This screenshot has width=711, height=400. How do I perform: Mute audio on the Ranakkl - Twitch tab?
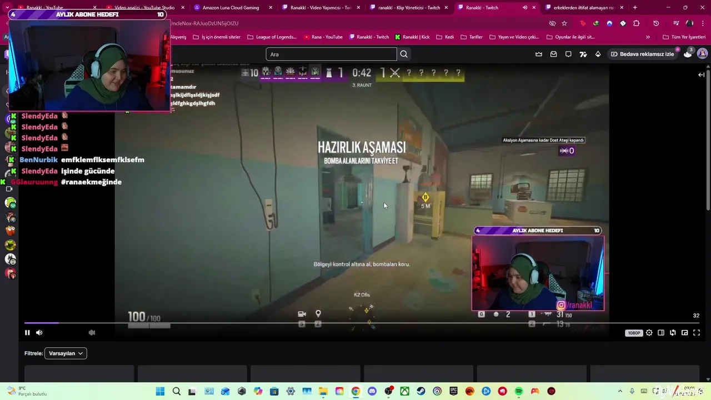(x=525, y=8)
